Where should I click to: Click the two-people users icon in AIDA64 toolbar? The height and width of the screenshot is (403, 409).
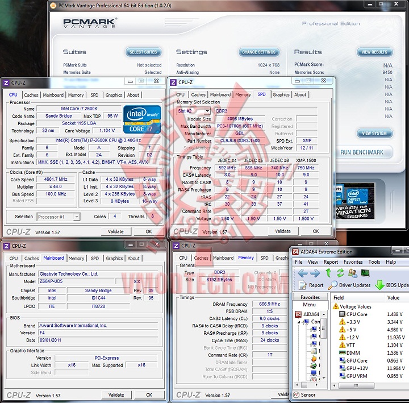[x=353, y=273]
